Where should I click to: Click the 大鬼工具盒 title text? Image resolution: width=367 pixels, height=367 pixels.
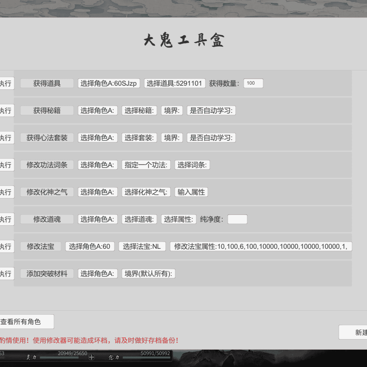pyautogui.click(x=184, y=40)
